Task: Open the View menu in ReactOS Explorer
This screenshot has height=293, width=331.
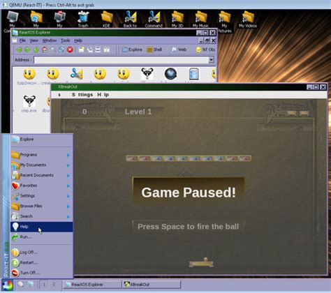Action: pos(34,40)
